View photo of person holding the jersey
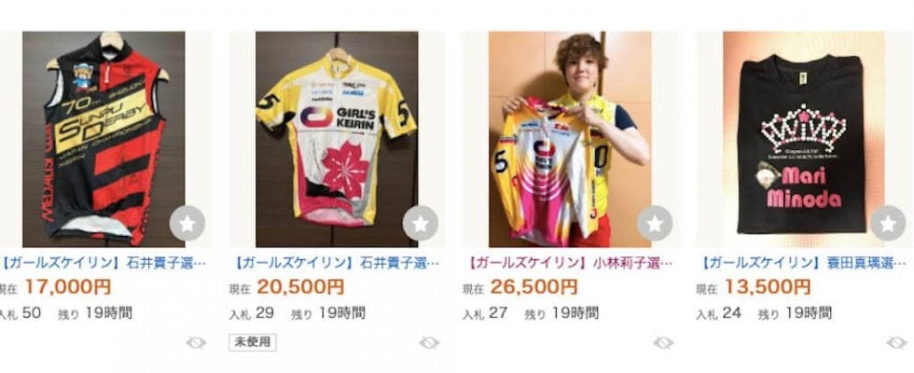914x373 pixels. point(570,139)
